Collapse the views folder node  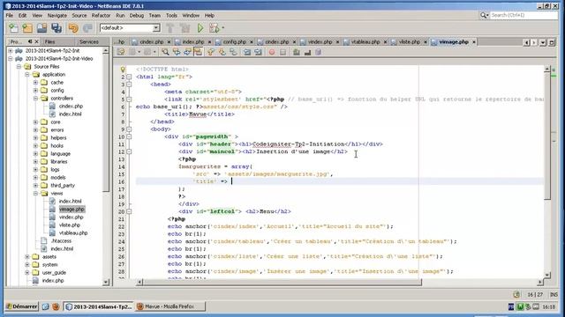(x=35, y=194)
